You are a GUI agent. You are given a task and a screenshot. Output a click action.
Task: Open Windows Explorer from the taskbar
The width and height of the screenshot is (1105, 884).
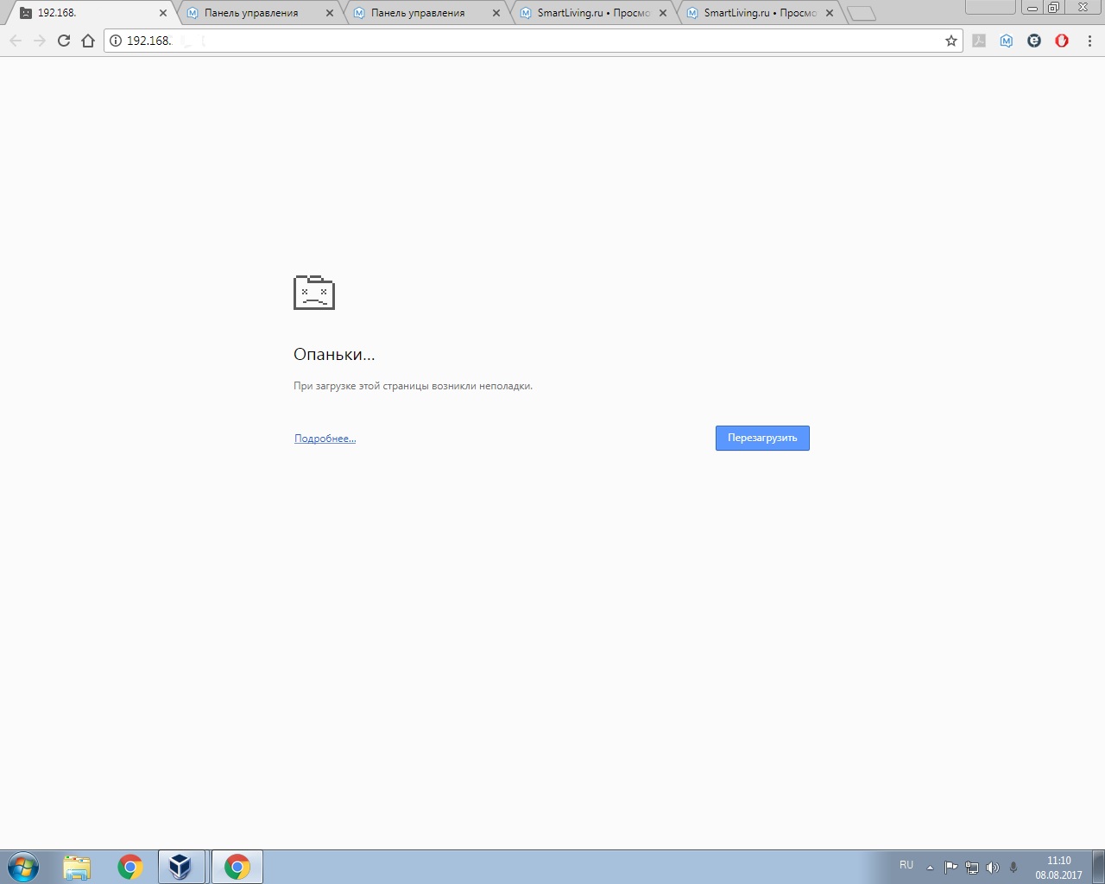pyautogui.click(x=77, y=867)
